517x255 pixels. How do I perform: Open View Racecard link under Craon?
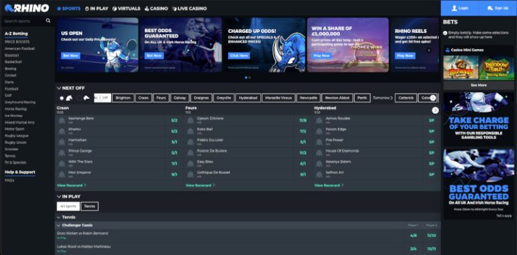click(x=71, y=185)
